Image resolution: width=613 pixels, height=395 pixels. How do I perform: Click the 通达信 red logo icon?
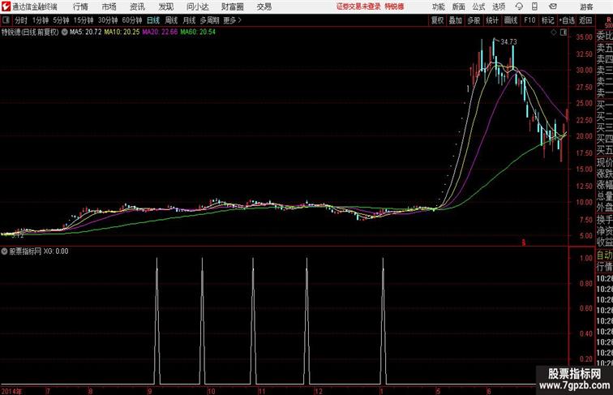6,6
